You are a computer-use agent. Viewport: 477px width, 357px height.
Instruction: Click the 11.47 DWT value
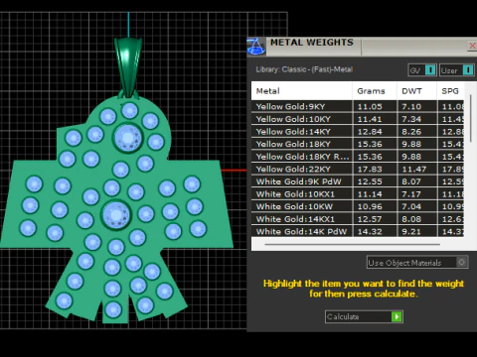point(414,170)
